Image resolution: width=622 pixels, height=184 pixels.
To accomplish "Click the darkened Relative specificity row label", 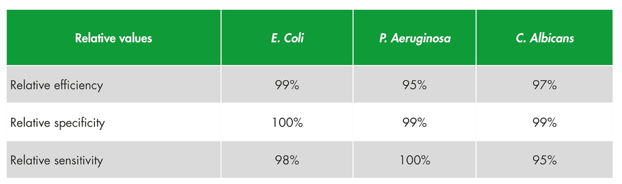I will pyautogui.click(x=57, y=123).
